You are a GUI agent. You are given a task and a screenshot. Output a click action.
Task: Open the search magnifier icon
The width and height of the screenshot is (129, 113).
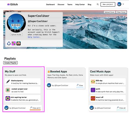pos(98,4)
